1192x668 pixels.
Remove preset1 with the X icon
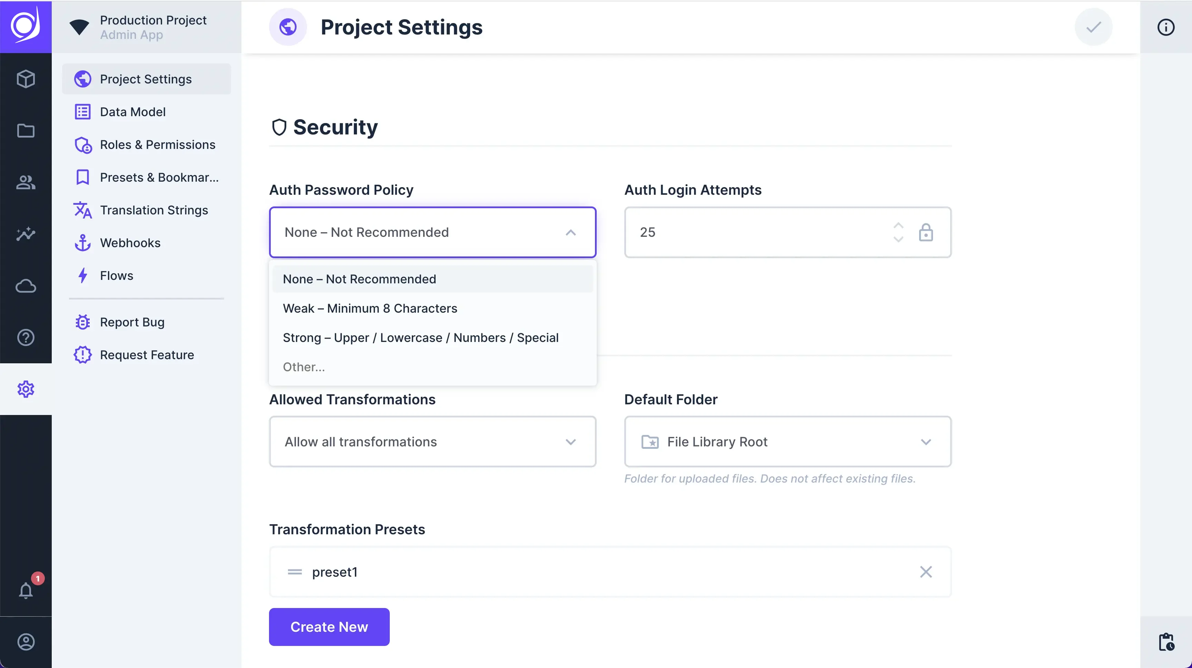coord(926,572)
